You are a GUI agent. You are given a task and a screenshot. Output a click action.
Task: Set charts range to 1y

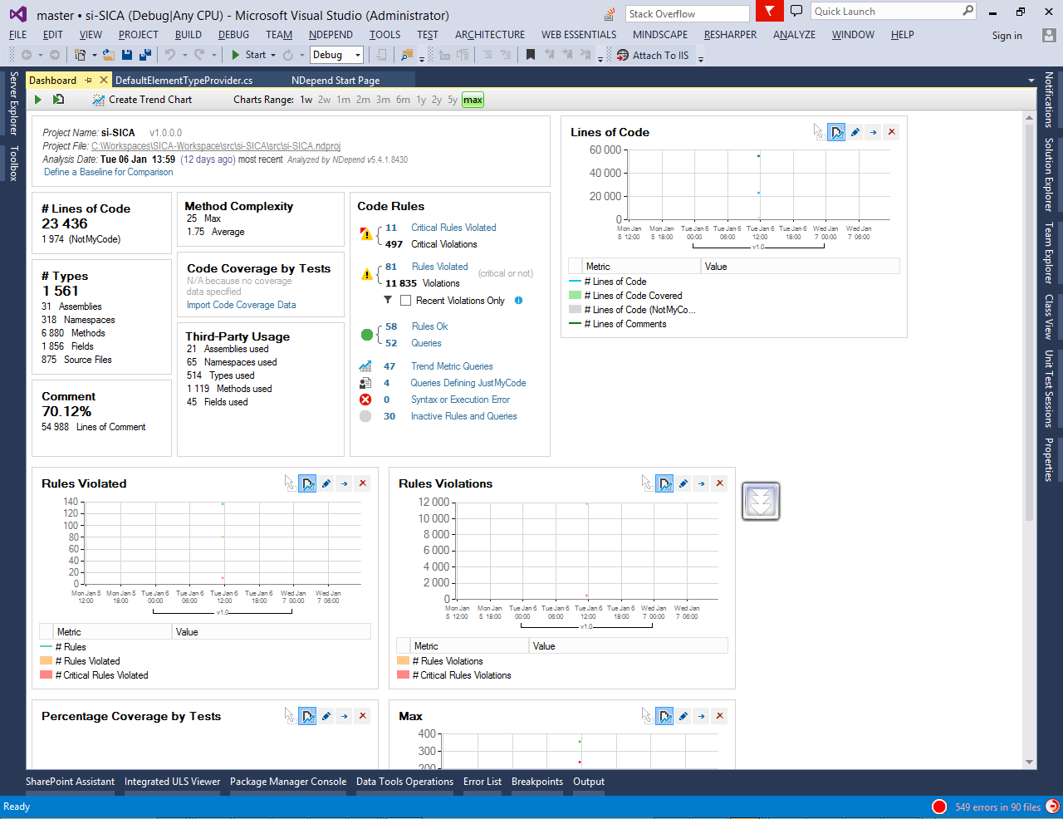tap(421, 100)
